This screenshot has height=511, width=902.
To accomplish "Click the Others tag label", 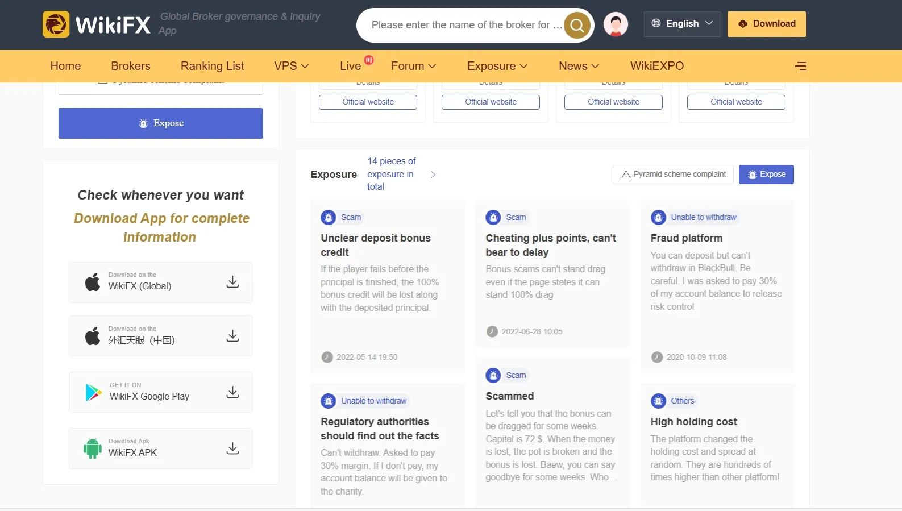I will [683, 401].
